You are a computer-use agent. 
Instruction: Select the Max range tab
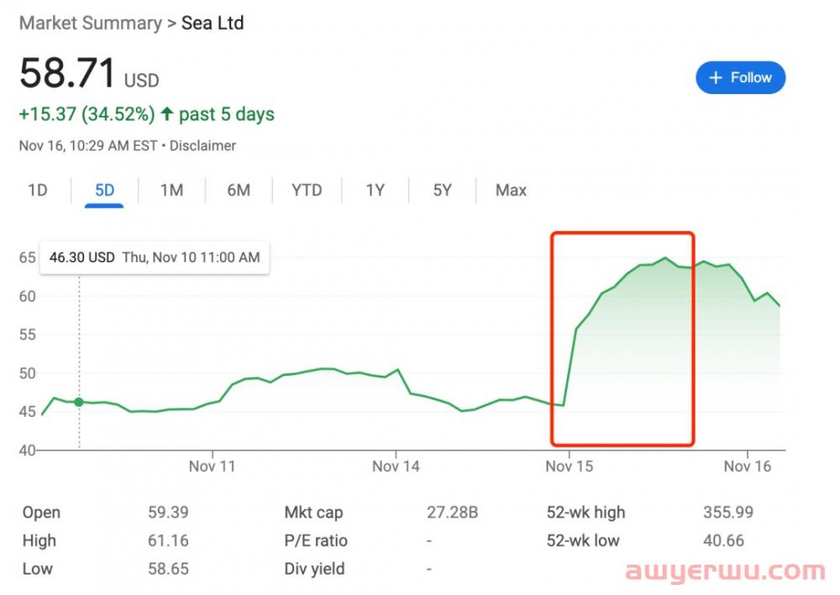coord(511,190)
